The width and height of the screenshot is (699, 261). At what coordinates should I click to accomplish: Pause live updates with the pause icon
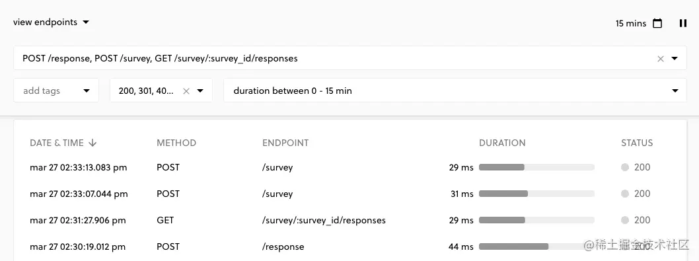682,23
